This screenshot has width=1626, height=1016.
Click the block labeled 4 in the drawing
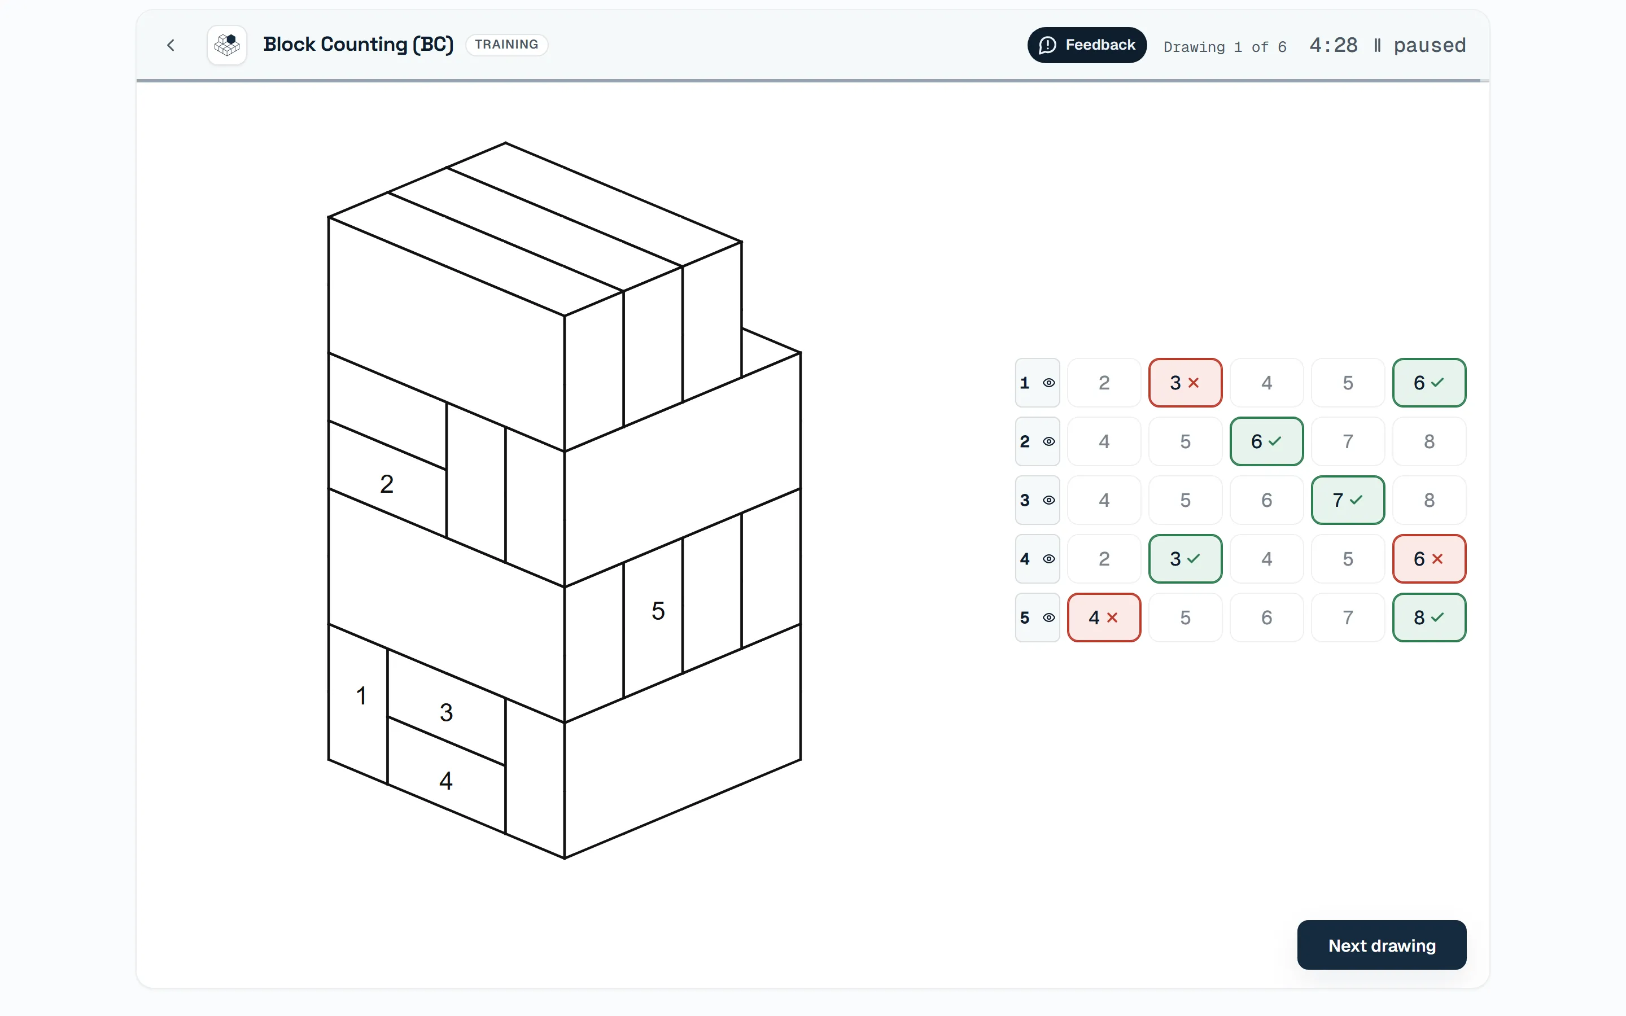(x=446, y=777)
